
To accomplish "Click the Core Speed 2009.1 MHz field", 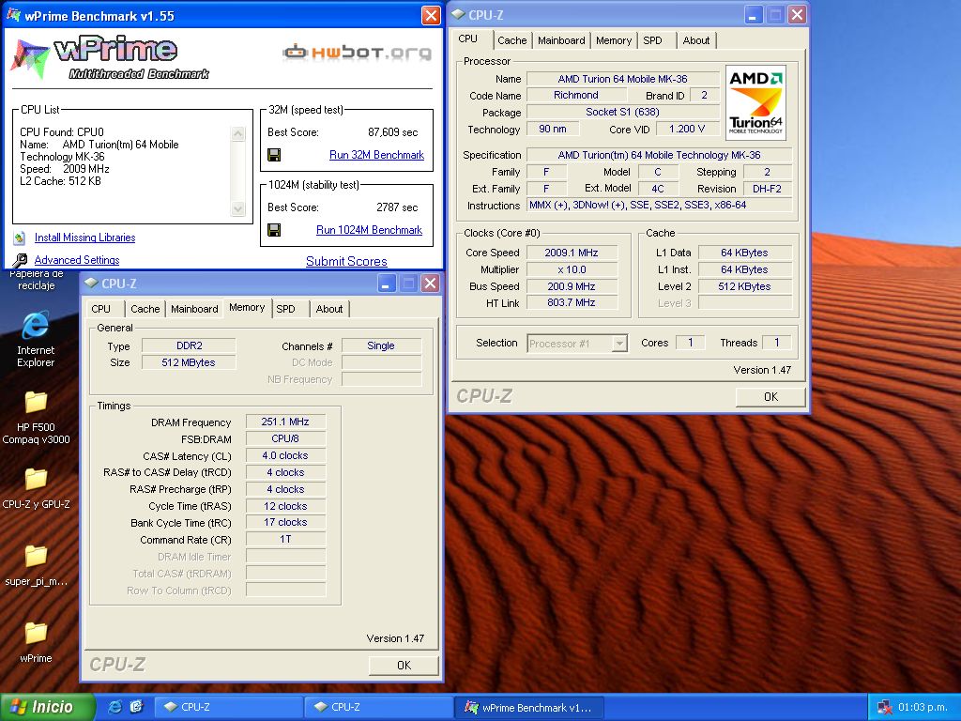I will click(572, 253).
